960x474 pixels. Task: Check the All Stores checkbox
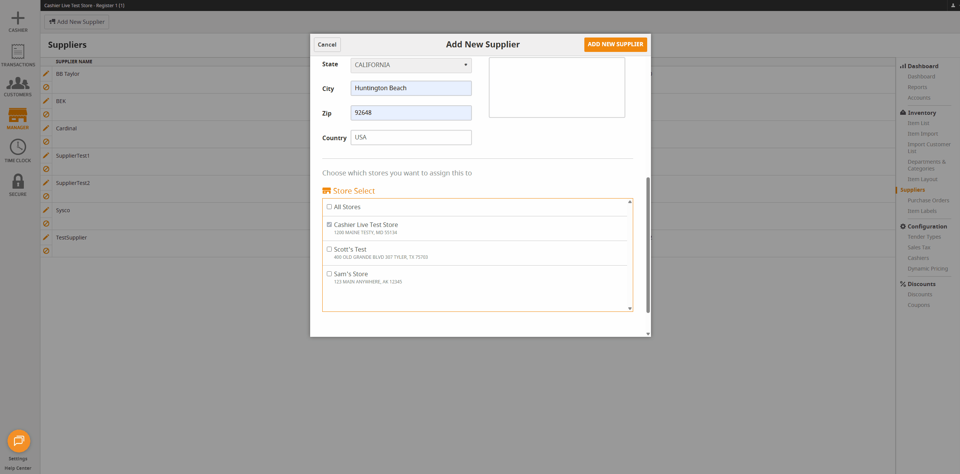coord(329,207)
